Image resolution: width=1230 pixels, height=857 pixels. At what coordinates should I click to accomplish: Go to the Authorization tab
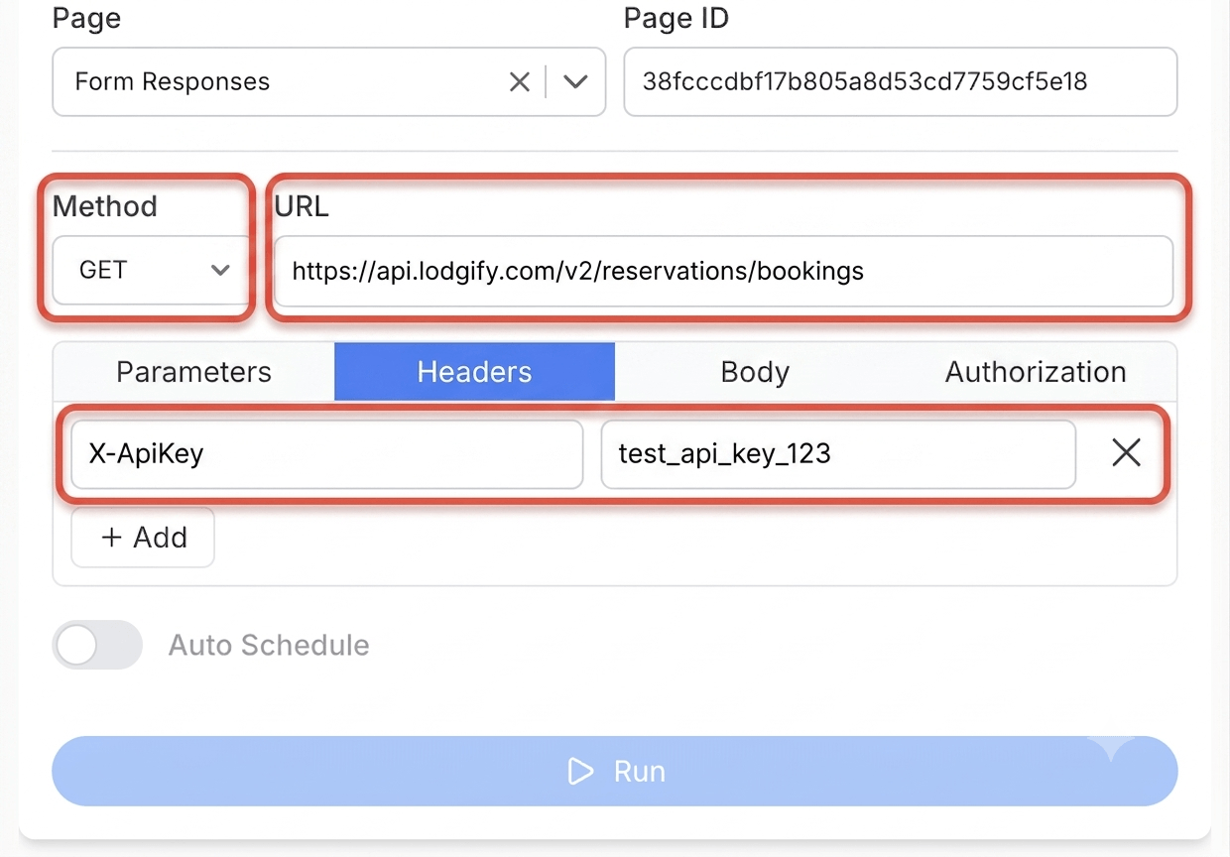coord(1036,372)
